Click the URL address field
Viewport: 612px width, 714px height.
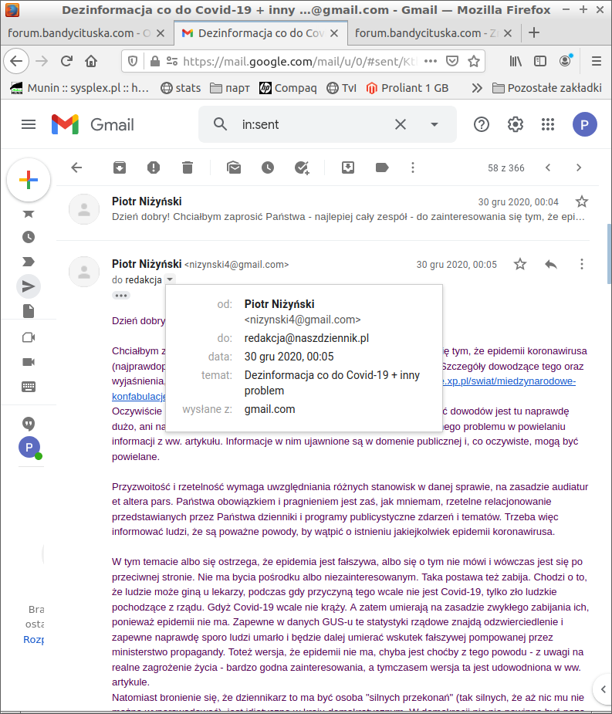pyautogui.click(x=299, y=61)
